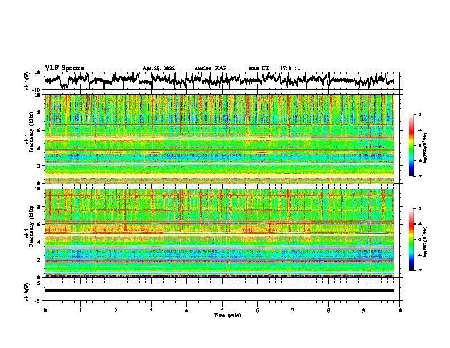Image resolution: width=450 pixels, height=348 pixels.
Task: Click time axis tick label "3"
Action: point(151,310)
